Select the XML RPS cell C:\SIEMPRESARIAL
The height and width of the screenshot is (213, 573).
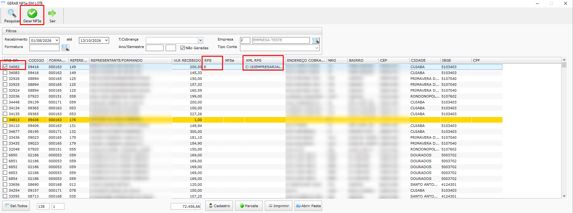[x=265, y=67]
